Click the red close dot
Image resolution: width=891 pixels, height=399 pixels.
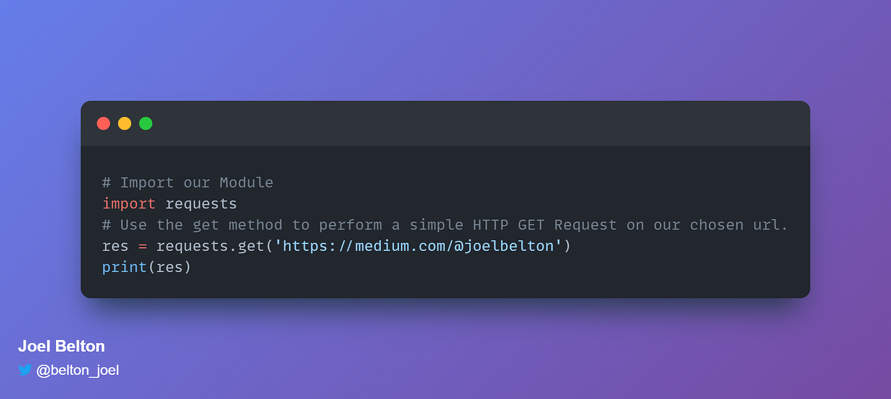[104, 123]
